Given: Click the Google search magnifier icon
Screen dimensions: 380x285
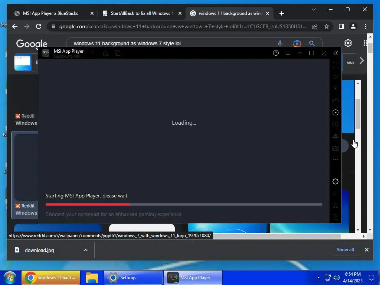Looking at the screenshot, I should coord(312,43).
